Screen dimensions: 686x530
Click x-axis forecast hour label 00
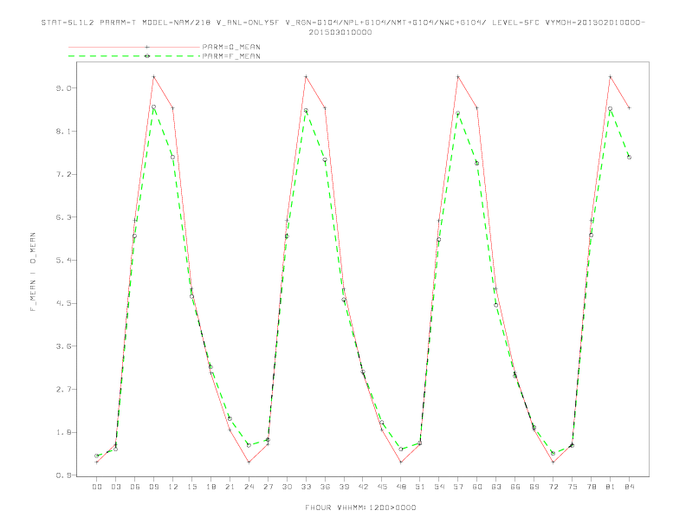pos(97,487)
